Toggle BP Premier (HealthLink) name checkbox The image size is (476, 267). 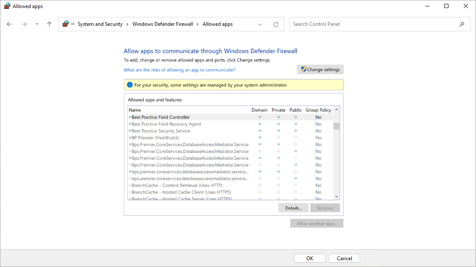pyautogui.click(x=130, y=138)
